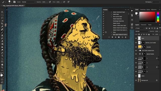
Task: Open the brush preset picker dropdown
Action: pos(12,2)
